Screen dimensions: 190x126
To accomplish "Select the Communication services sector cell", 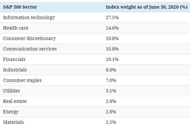I will [x=30, y=49].
